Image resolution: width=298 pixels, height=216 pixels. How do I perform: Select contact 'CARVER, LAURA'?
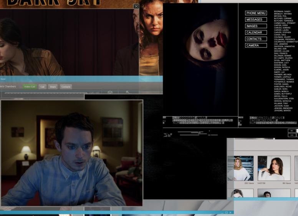(281, 30)
